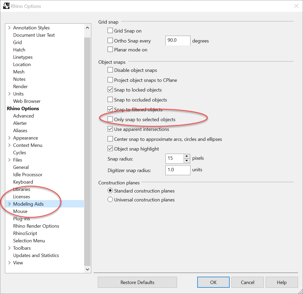Open the Libraries page
This screenshot has width=303, height=294.
[22, 189]
